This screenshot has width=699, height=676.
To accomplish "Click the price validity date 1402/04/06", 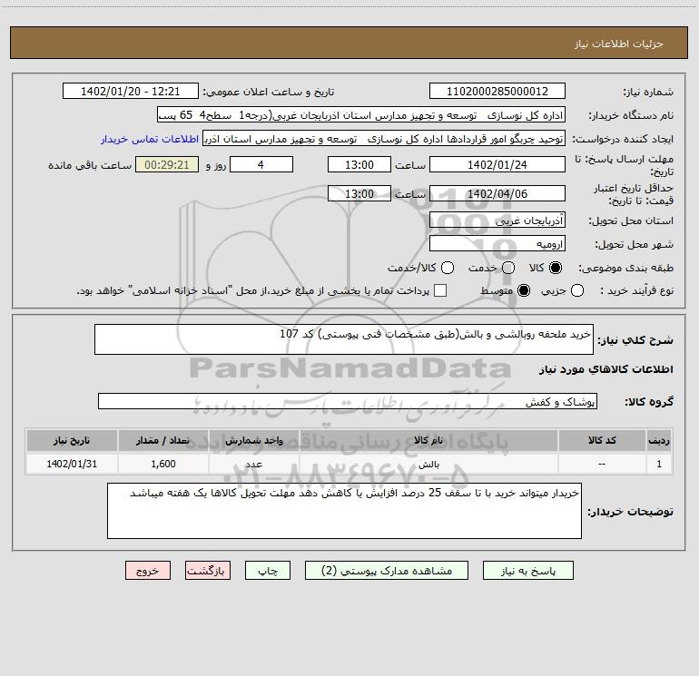I will tap(497, 193).
